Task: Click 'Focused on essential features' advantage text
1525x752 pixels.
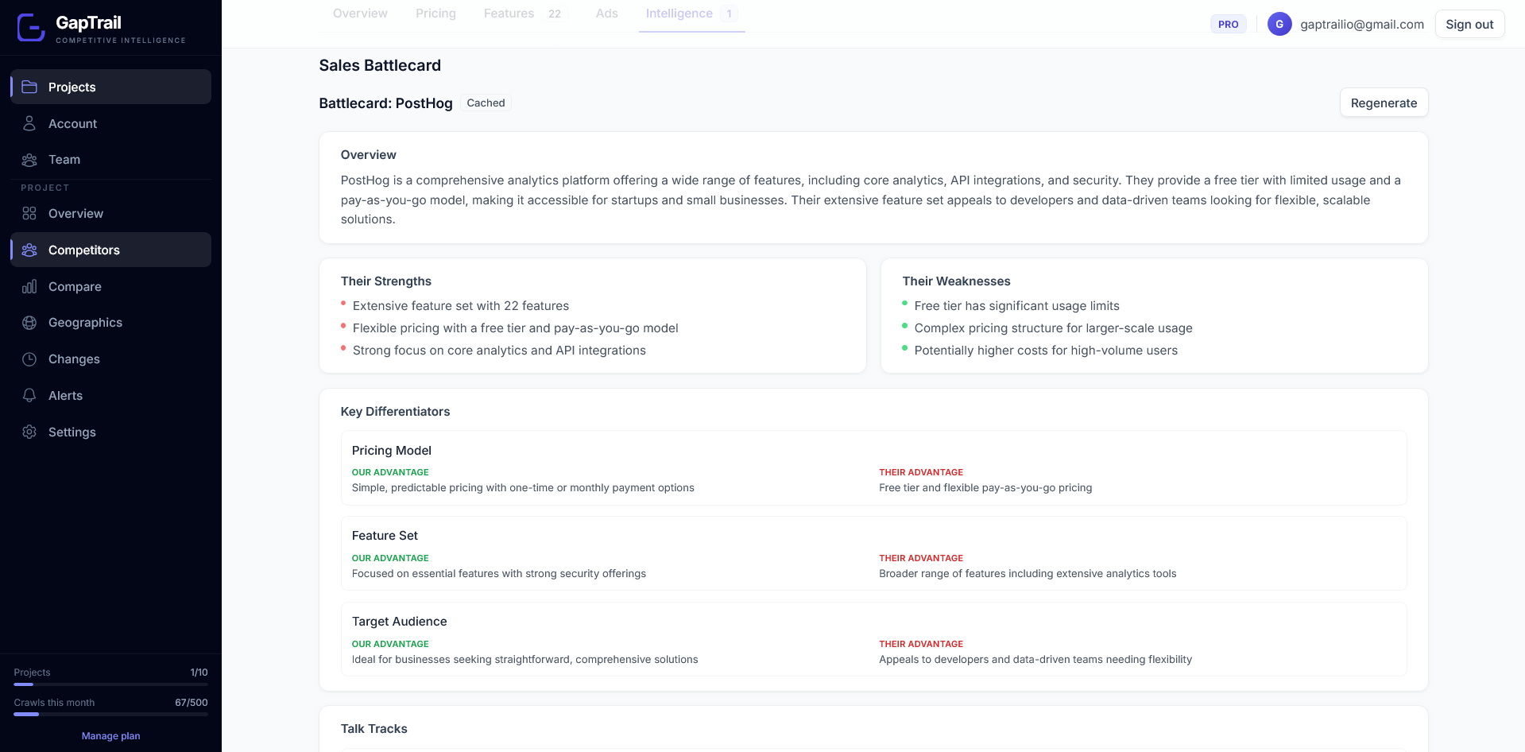Action: click(x=499, y=574)
